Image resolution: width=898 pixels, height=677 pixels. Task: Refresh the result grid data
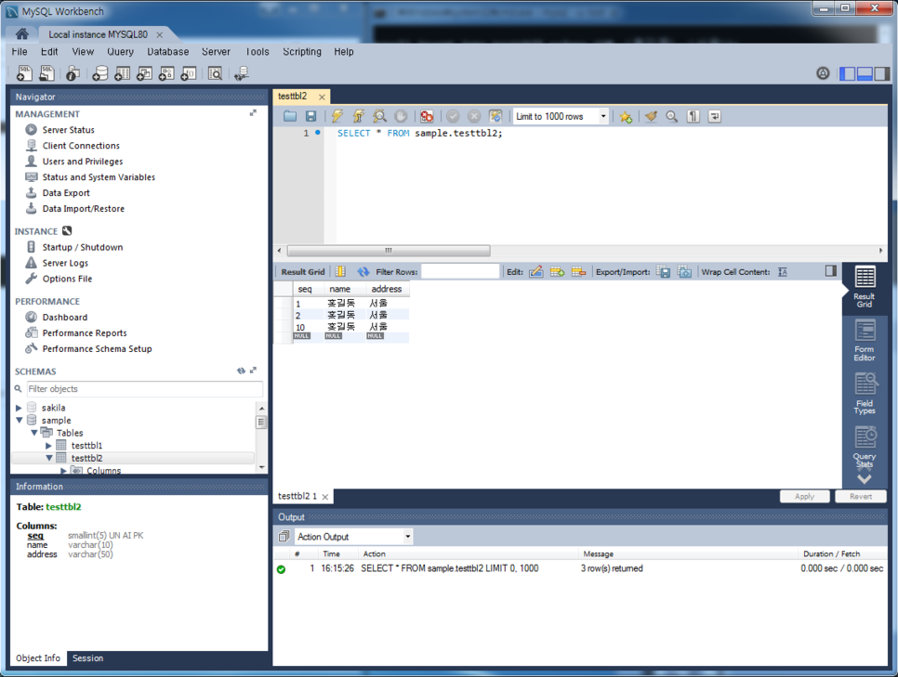(363, 272)
